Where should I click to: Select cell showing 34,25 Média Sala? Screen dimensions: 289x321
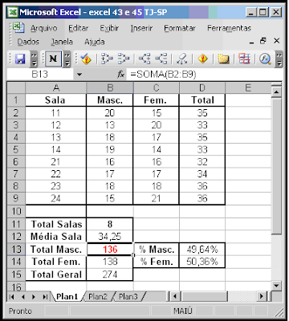pos(110,237)
